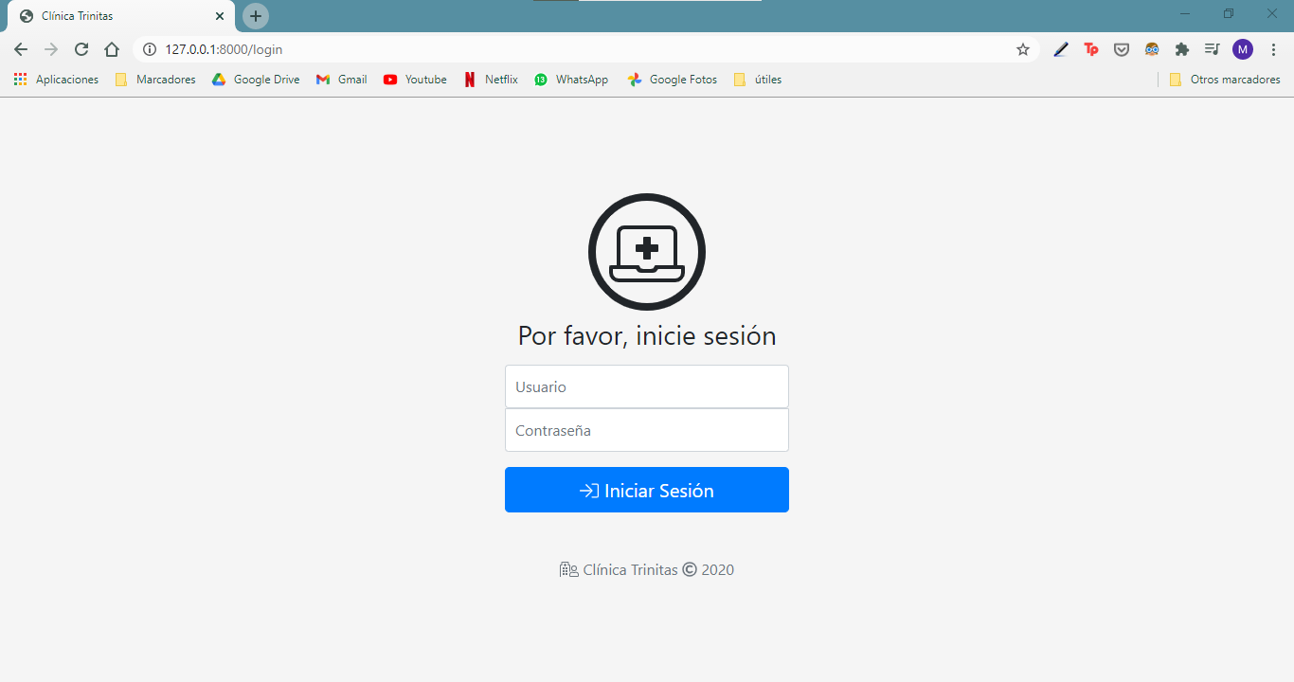Open a new tab with plus button
This screenshot has height=682, width=1294.
coord(256,16)
